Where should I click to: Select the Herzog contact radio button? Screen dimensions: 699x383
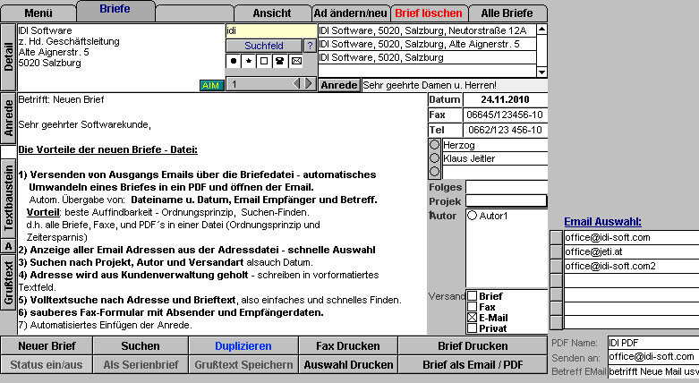[435, 145]
